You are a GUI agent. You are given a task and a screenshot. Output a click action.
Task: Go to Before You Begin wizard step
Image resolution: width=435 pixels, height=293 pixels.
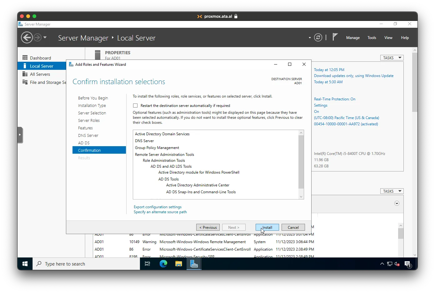pyautogui.click(x=93, y=98)
